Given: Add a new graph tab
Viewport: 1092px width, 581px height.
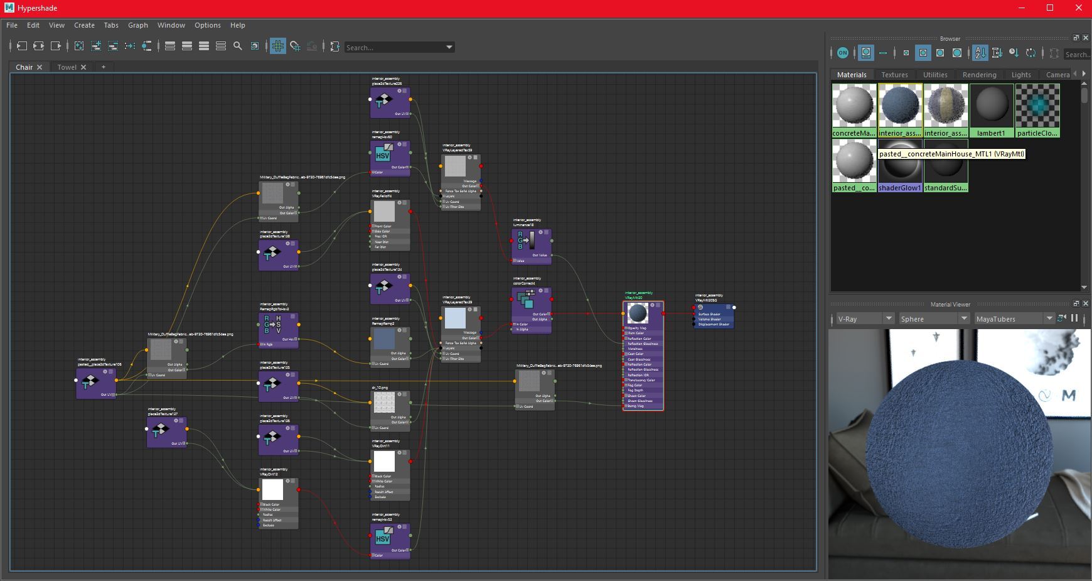Looking at the screenshot, I should [104, 67].
